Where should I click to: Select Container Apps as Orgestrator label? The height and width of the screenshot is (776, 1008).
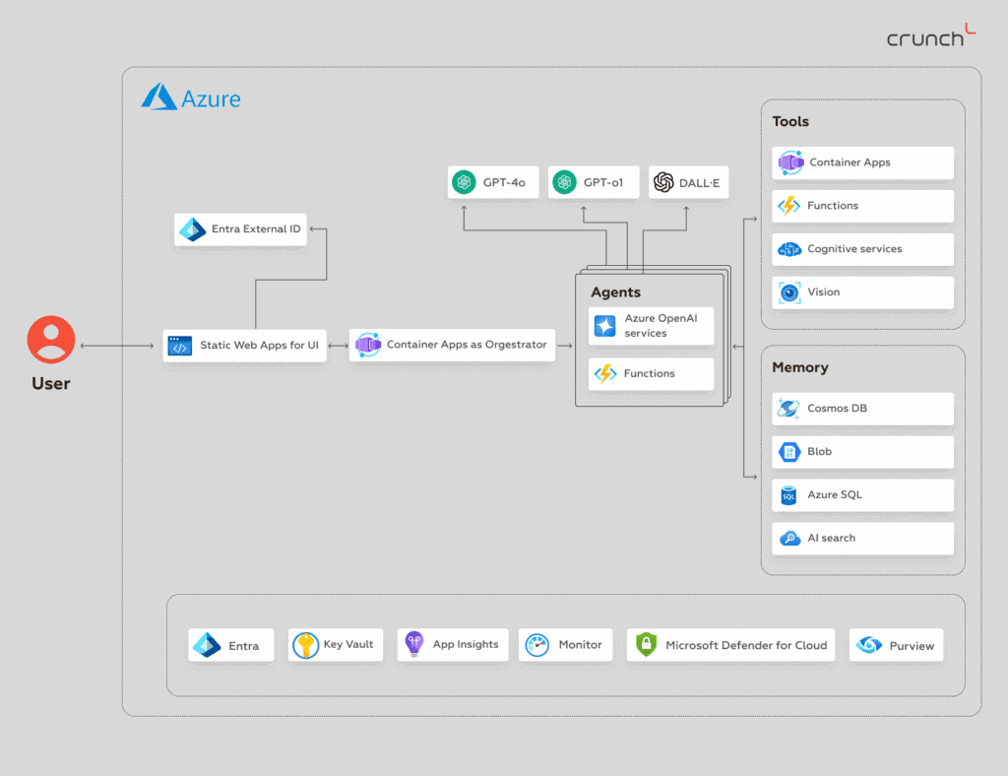pos(467,345)
